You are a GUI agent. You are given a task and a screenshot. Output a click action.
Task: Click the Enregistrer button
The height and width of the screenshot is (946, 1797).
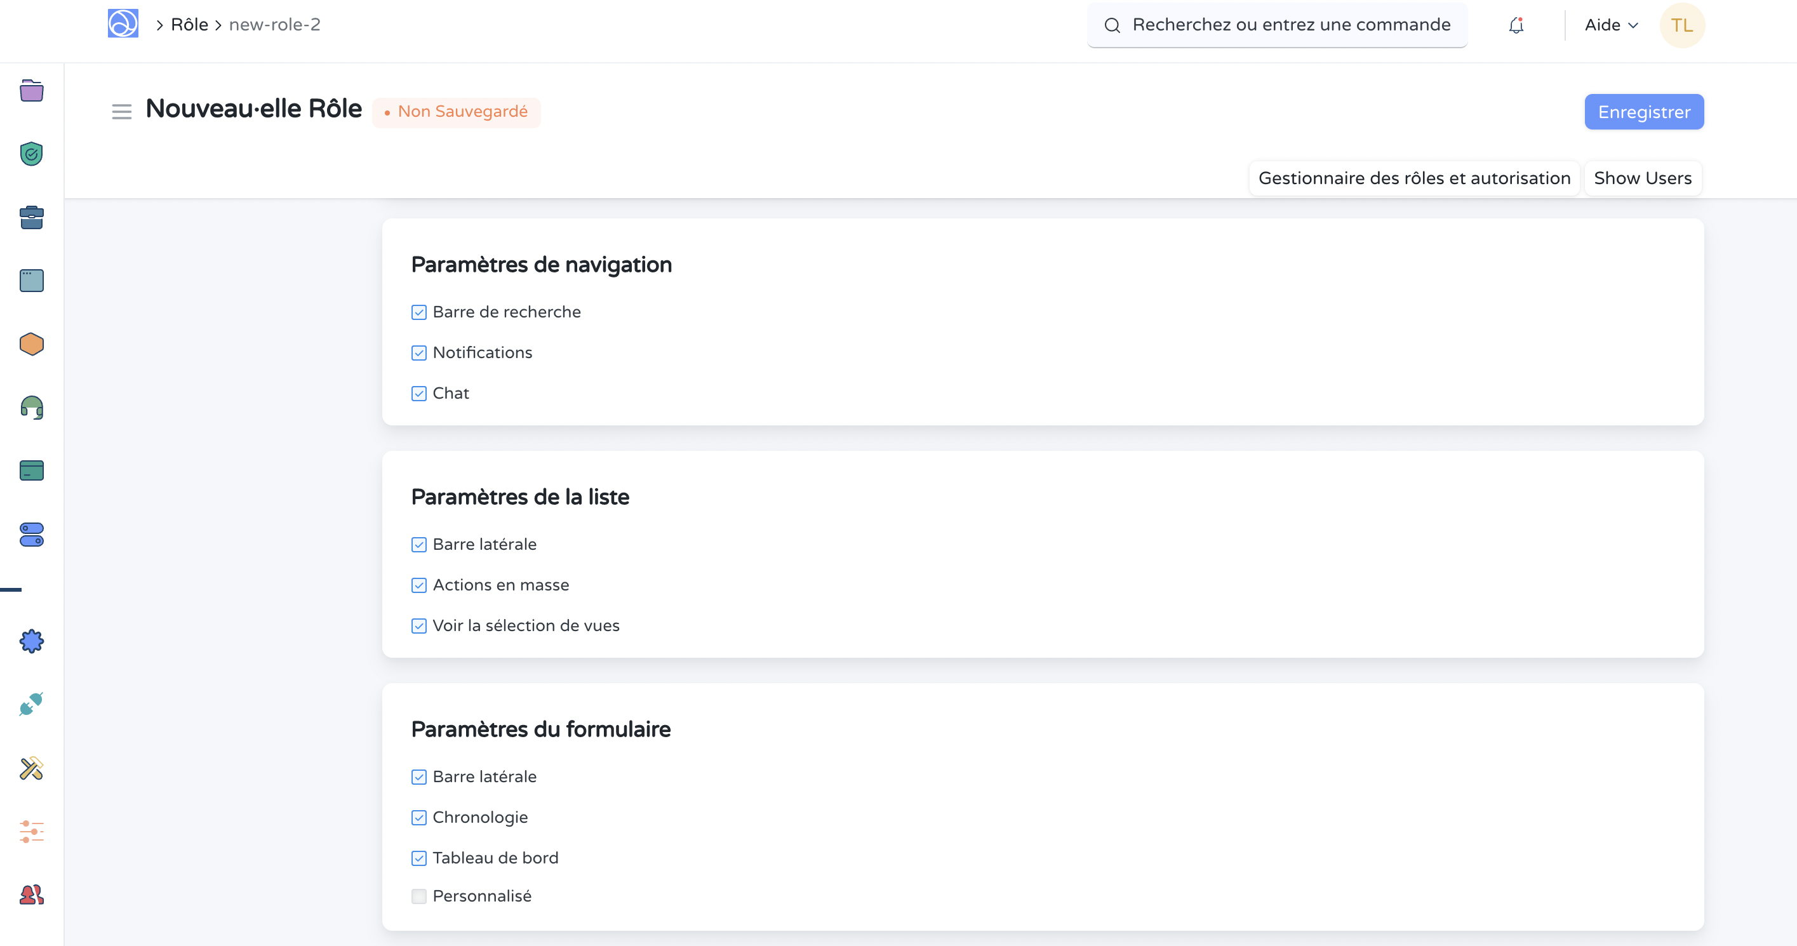[x=1644, y=112]
